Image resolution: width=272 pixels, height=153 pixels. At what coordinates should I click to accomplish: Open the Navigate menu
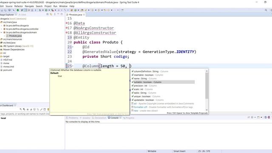(29, 6)
